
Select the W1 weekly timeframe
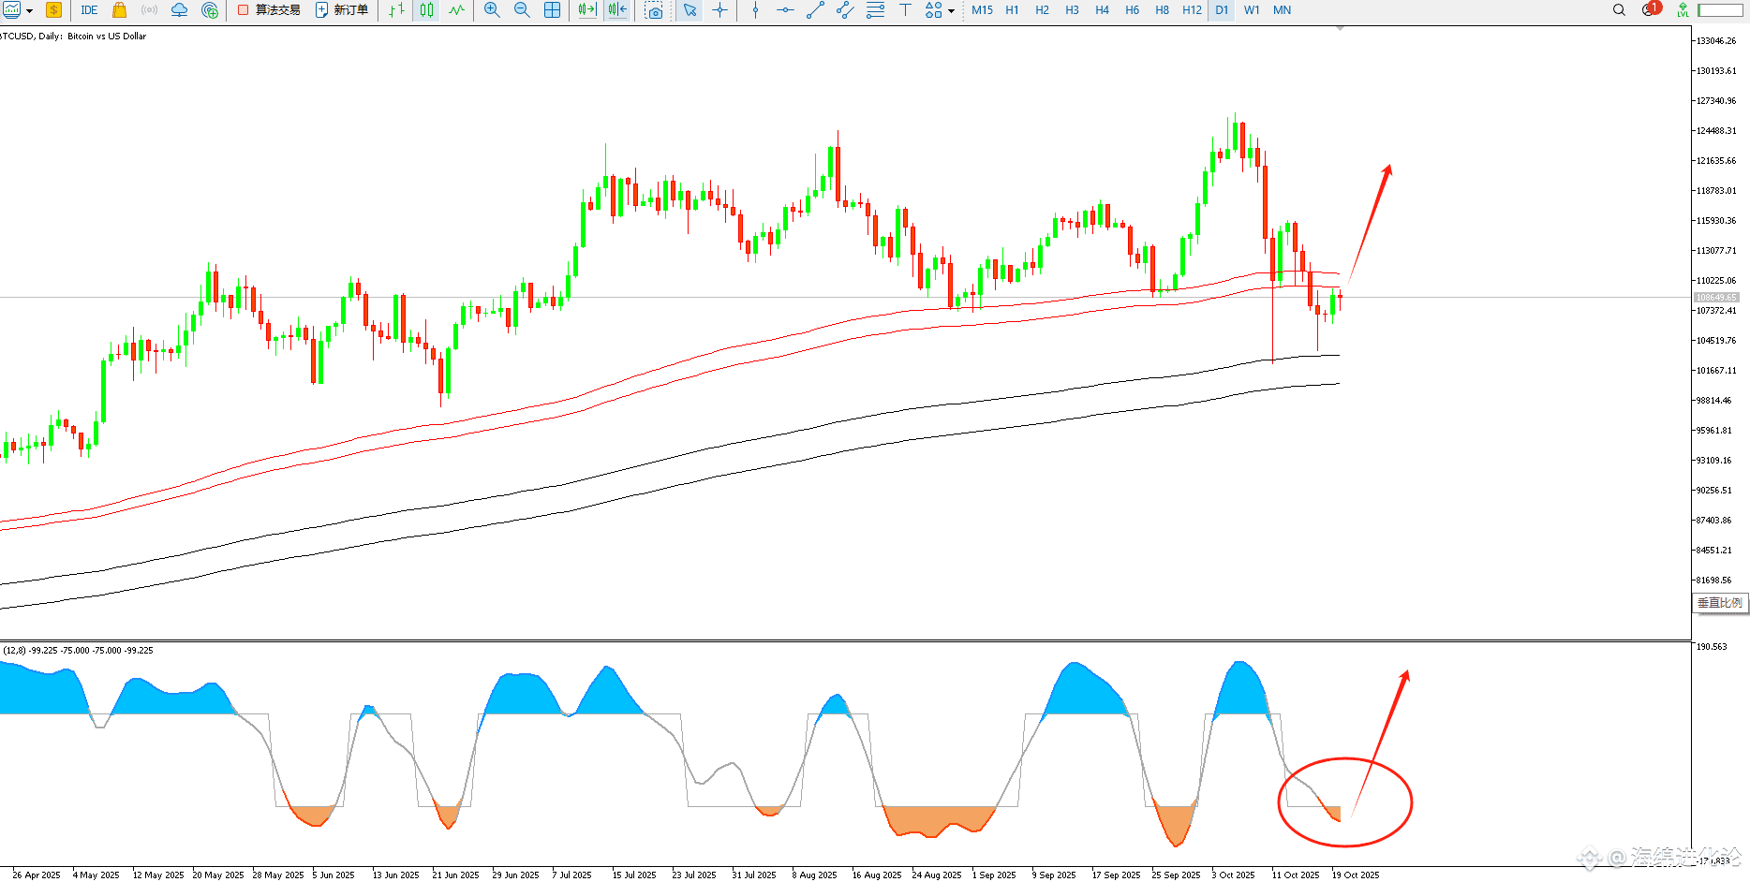1252,10
